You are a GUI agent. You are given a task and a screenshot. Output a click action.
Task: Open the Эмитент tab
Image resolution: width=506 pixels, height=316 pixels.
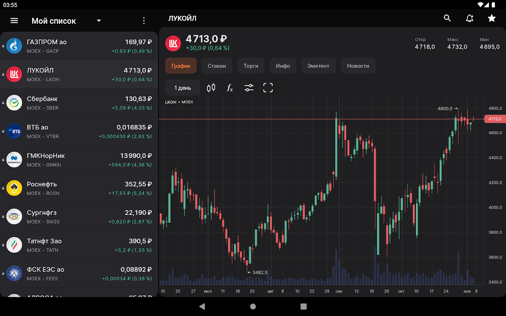click(318, 66)
